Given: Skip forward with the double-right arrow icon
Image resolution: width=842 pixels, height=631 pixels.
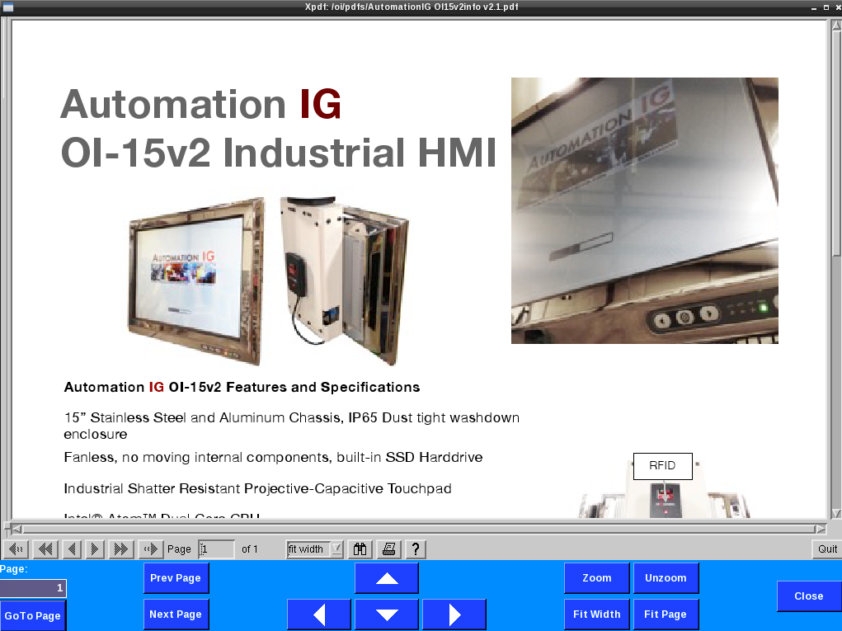Looking at the screenshot, I should coord(120,549).
